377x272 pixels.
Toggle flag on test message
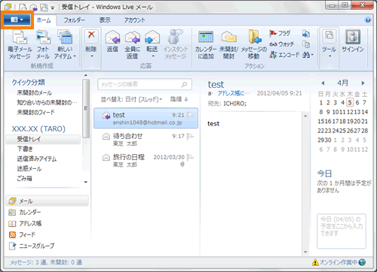190,115
